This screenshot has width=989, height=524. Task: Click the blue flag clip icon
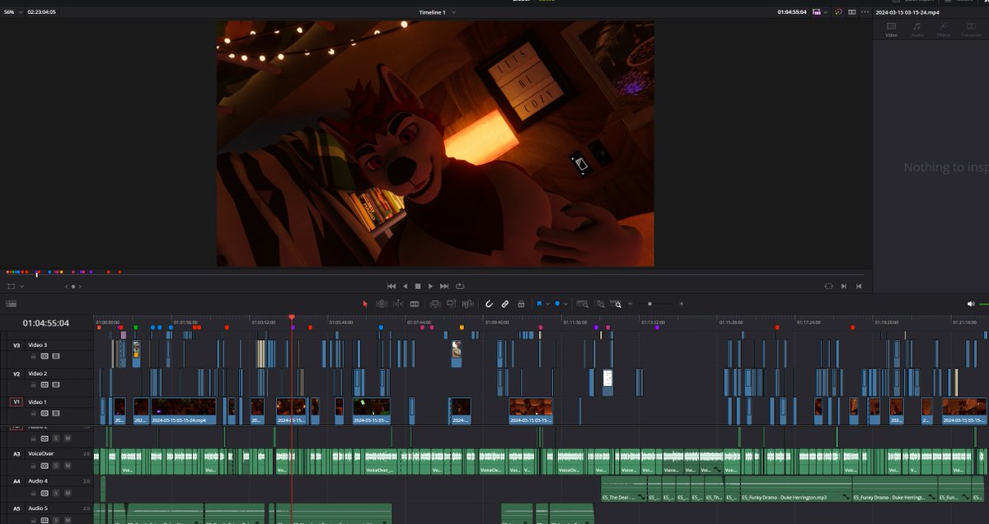(x=539, y=304)
